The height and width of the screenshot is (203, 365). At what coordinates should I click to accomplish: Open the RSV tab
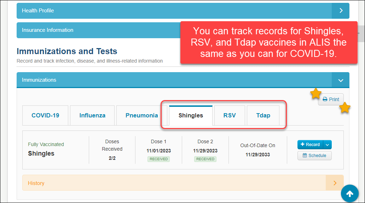point(230,115)
